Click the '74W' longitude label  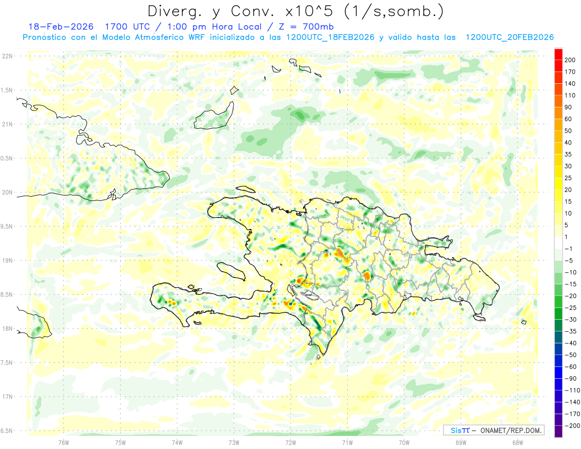177,442
